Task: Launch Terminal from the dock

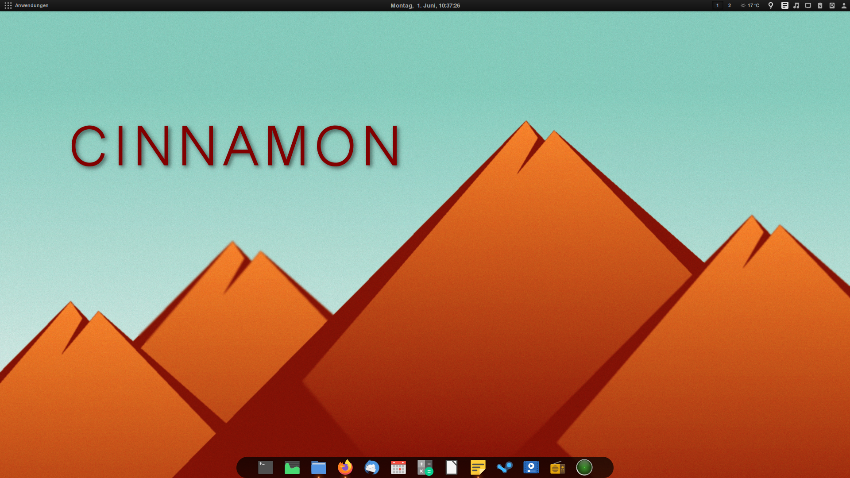Action: (266, 467)
